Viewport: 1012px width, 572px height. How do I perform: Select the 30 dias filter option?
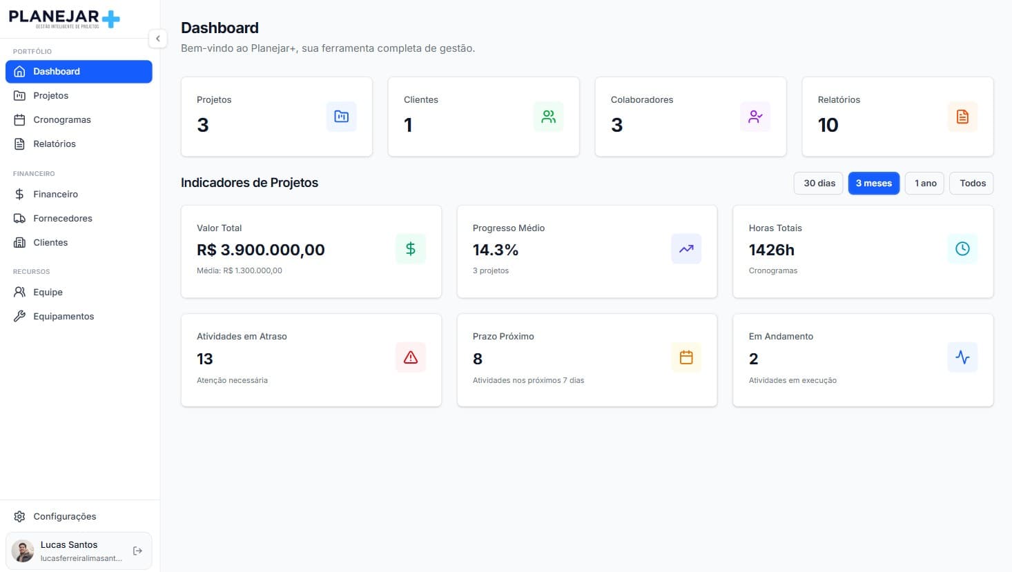(818, 183)
